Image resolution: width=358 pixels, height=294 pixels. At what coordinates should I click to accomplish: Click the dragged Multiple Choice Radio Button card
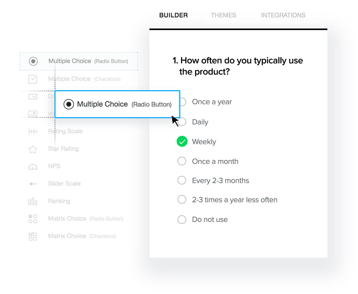(117, 104)
